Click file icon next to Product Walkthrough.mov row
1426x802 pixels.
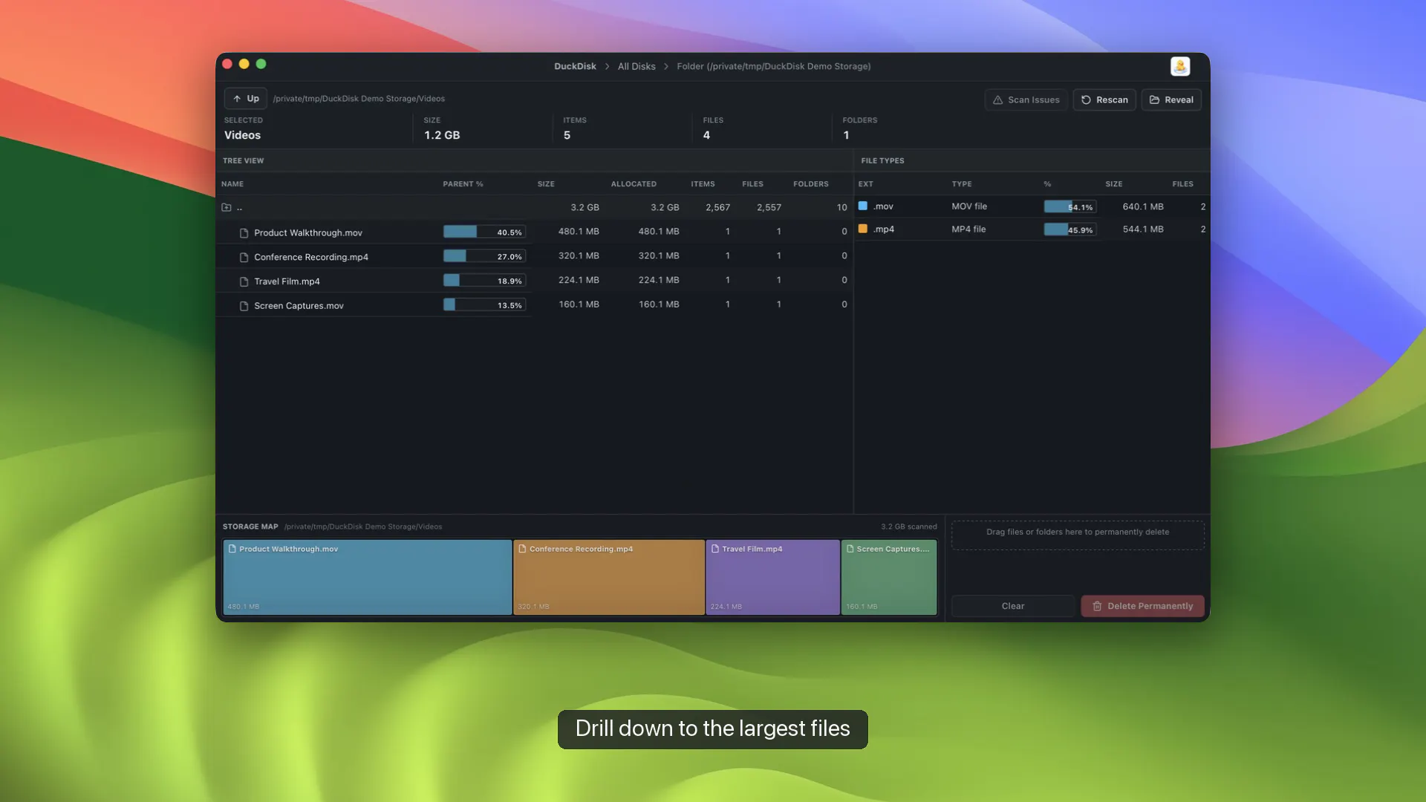tap(244, 233)
